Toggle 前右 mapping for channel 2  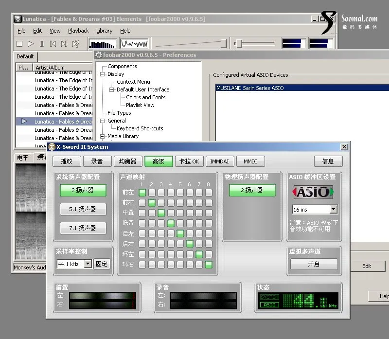[x=152, y=203]
